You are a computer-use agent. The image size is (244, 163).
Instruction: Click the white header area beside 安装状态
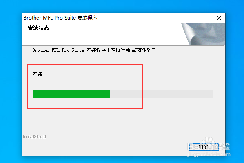pos(115,34)
